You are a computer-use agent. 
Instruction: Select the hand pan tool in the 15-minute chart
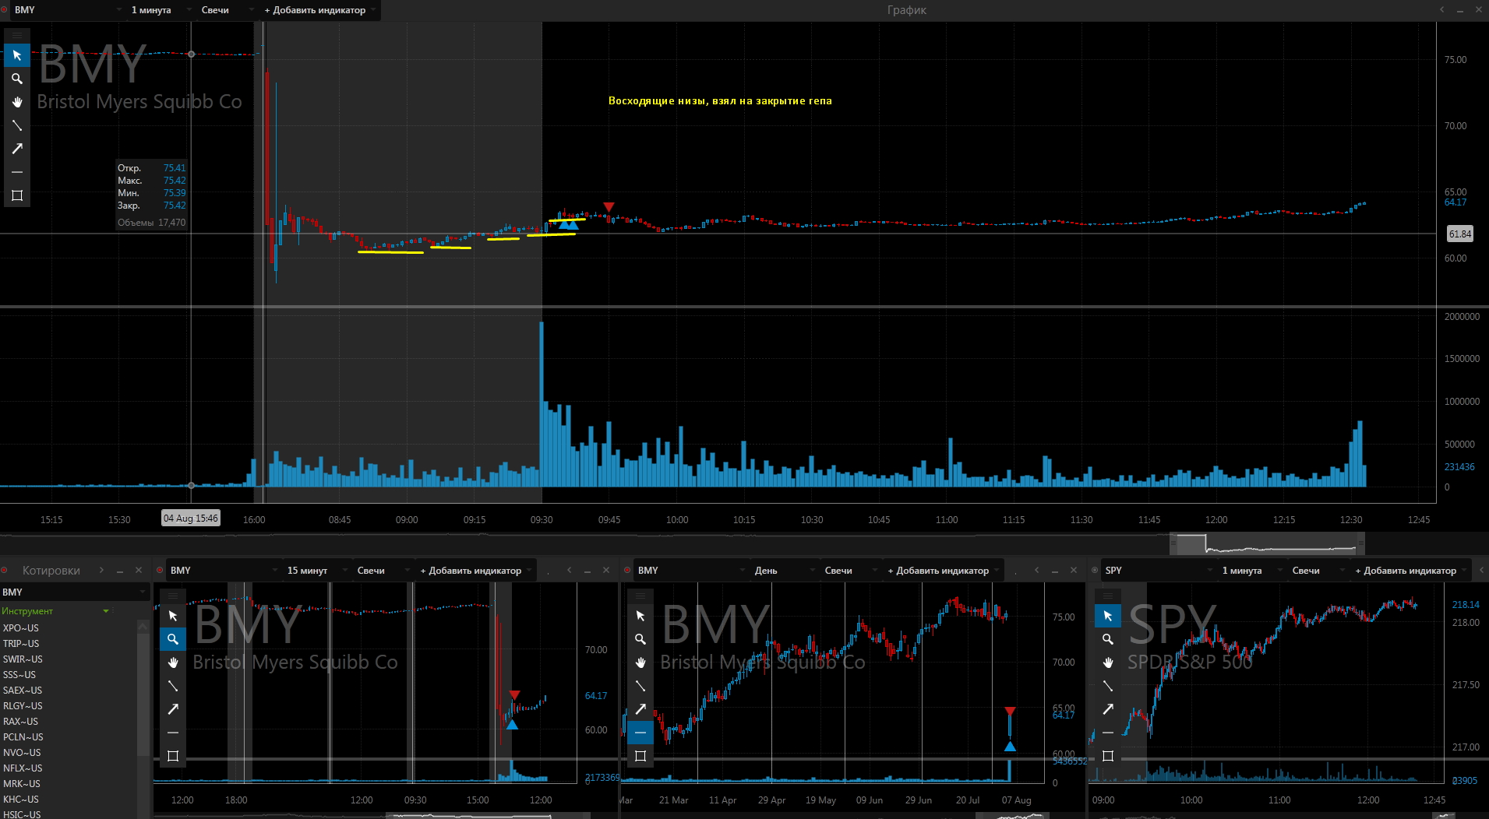pos(173,663)
